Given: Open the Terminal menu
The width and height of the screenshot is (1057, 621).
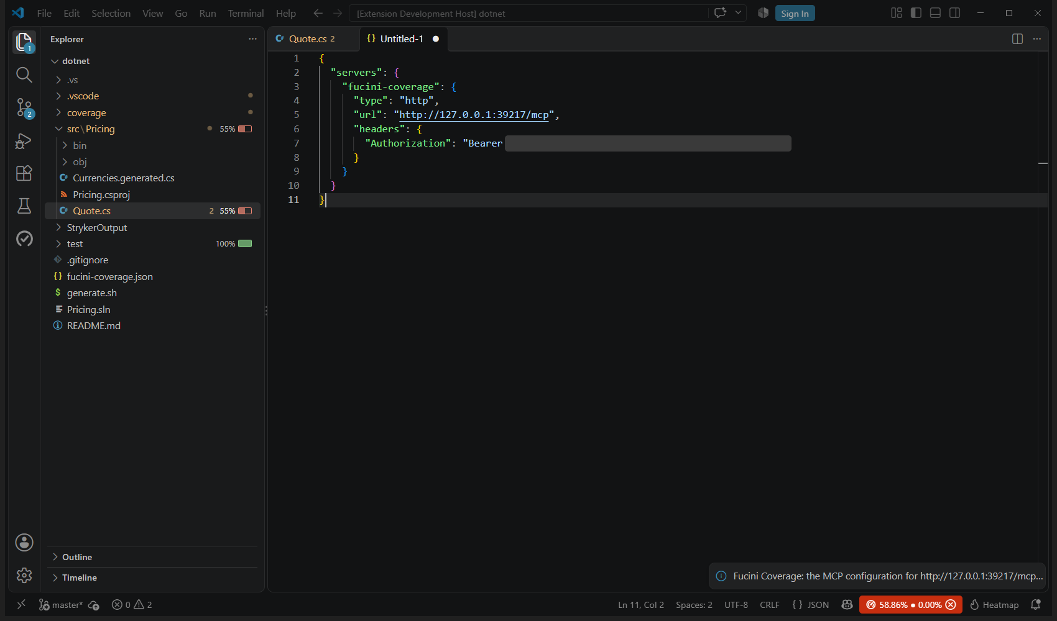Looking at the screenshot, I should (246, 13).
